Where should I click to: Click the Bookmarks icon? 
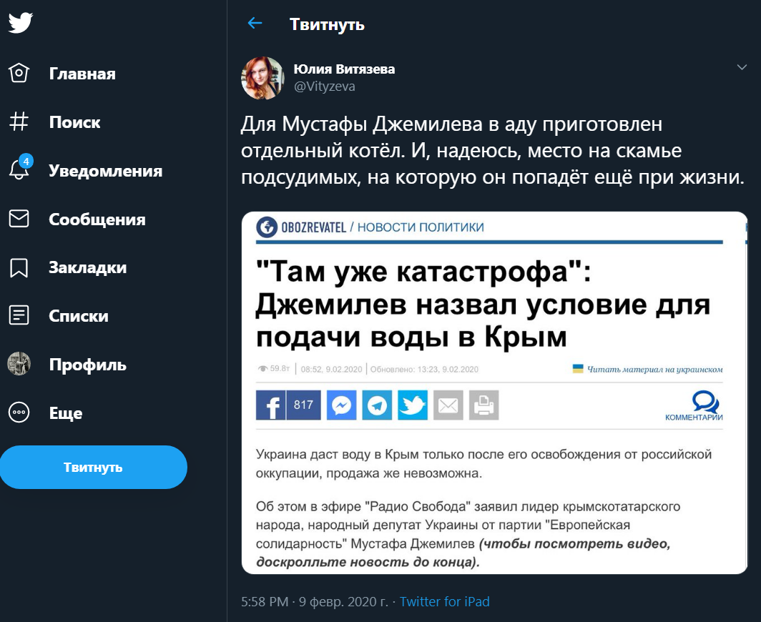[x=19, y=267]
